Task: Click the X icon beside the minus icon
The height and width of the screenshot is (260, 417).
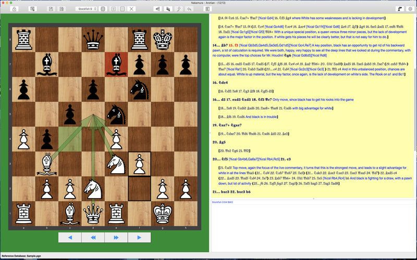Action: pos(131,9)
